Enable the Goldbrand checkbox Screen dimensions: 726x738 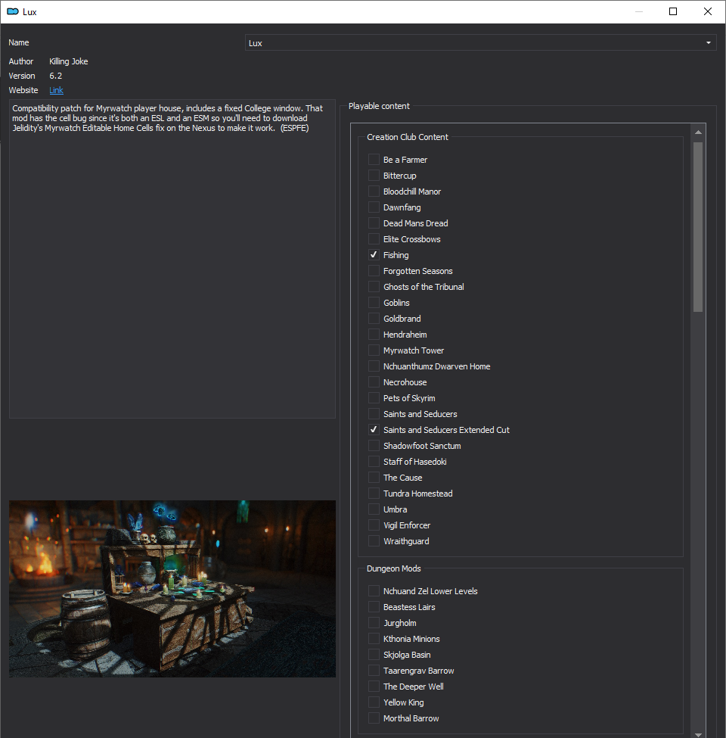pyautogui.click(x=374, y=319)
